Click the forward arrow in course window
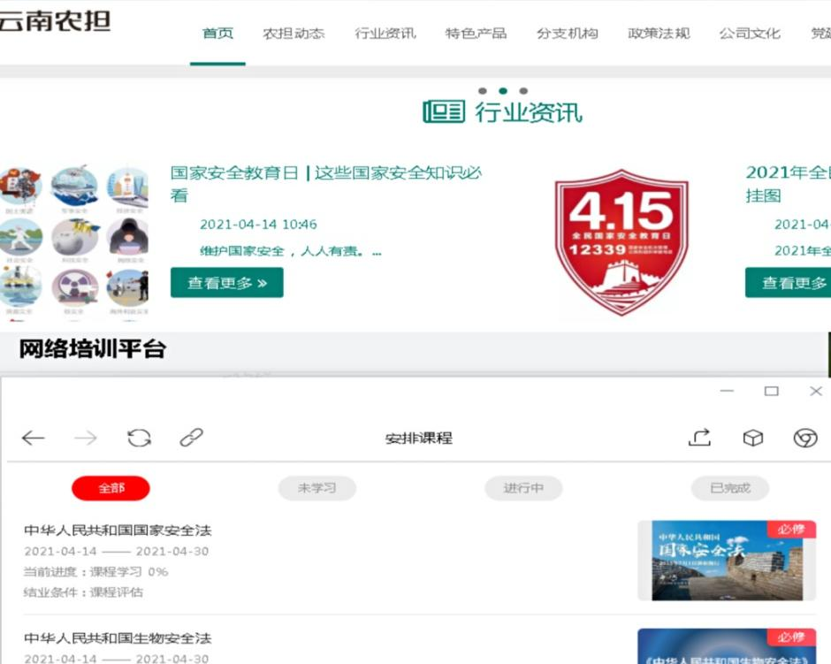 click(x=86, y=438)
